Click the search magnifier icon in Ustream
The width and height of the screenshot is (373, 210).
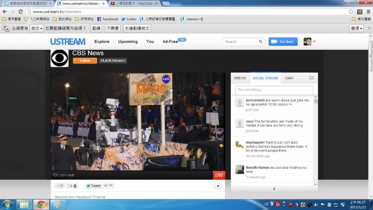click(x=261, y=42)
